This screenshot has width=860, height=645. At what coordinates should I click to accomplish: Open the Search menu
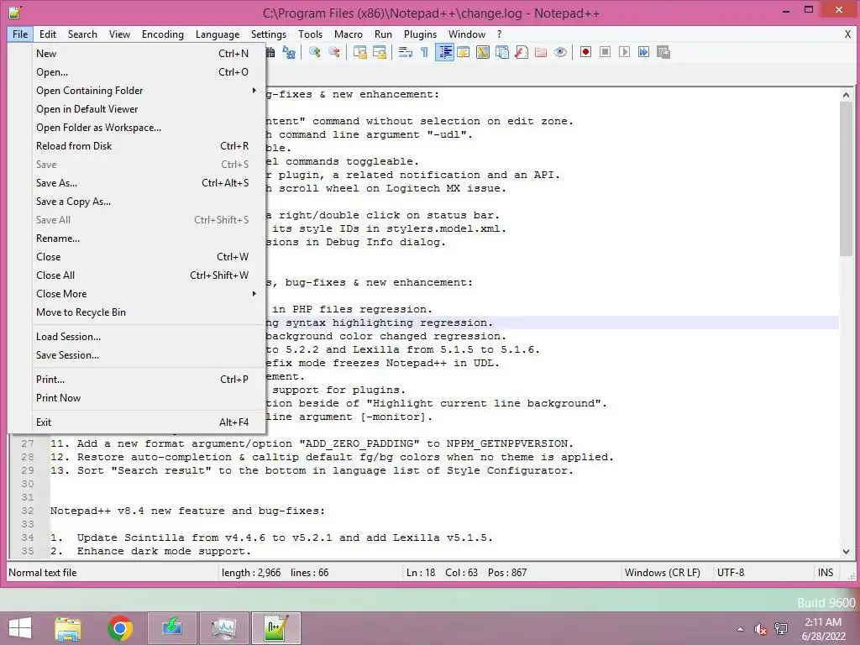point(82,34)
